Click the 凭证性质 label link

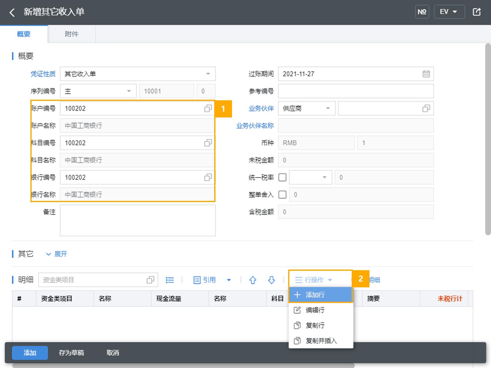[43, 74]
